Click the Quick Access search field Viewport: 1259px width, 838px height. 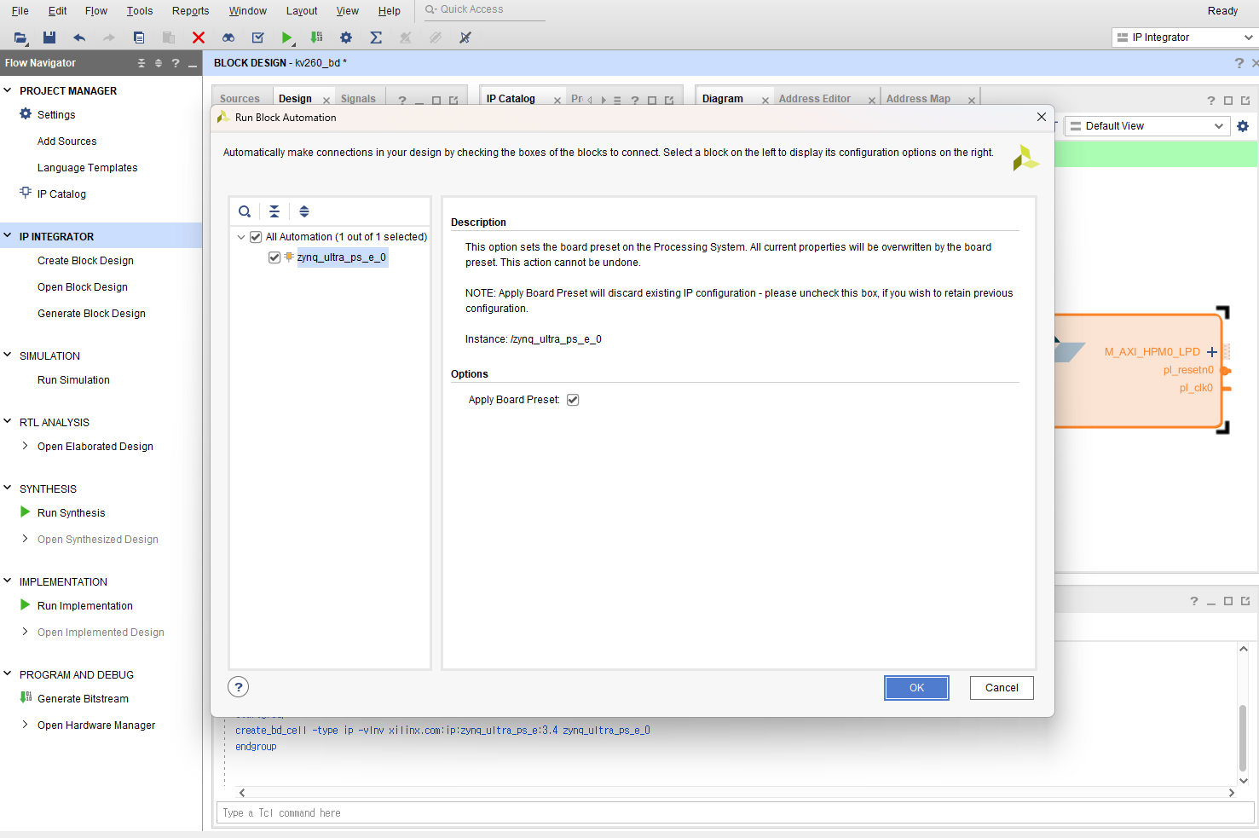tap(484, 10)
